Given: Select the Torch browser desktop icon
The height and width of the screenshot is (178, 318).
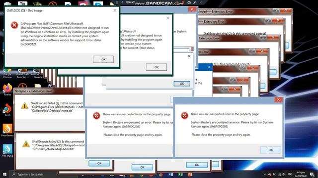Looking at the screenshot, I should pos(7,110).
